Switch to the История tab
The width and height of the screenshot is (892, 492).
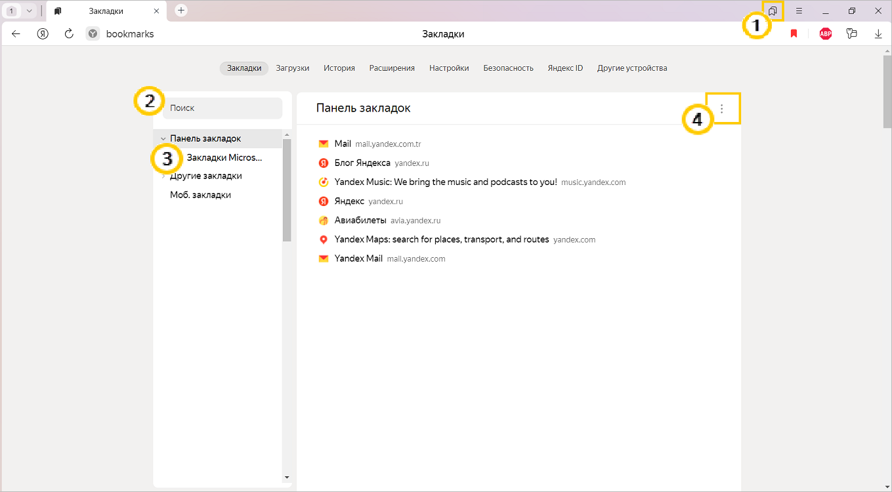(x=339, y=68)
